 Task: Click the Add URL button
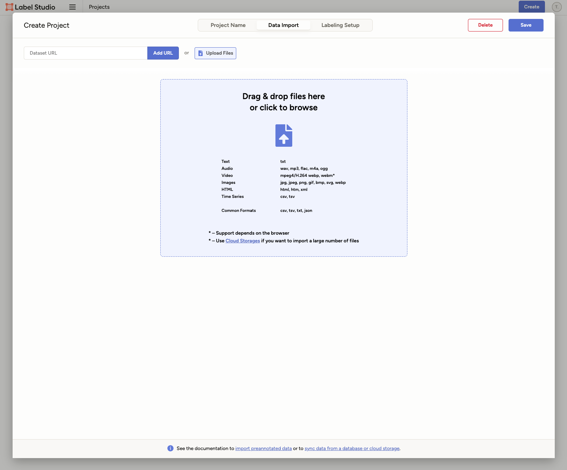click(163, 53)
